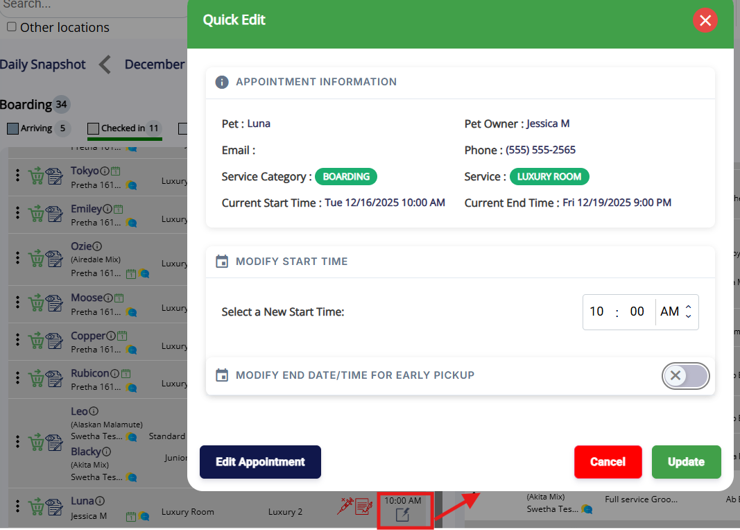The width and height of the screenshot is (740, 530).
Task: Enable early pickup end date toggle
Action: 685,376
